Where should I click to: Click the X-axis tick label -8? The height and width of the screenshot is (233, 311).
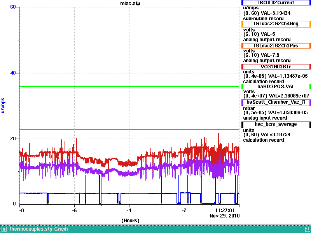click(x=21, y=210)
